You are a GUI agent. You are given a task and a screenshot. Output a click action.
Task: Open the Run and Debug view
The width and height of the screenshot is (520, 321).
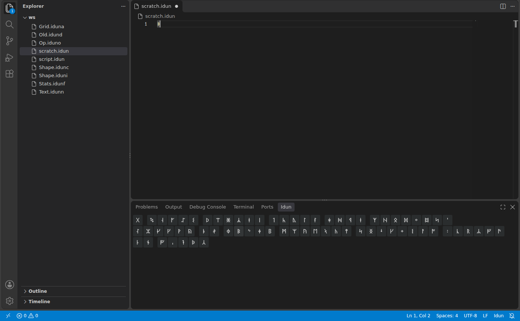tap(10, 57)
